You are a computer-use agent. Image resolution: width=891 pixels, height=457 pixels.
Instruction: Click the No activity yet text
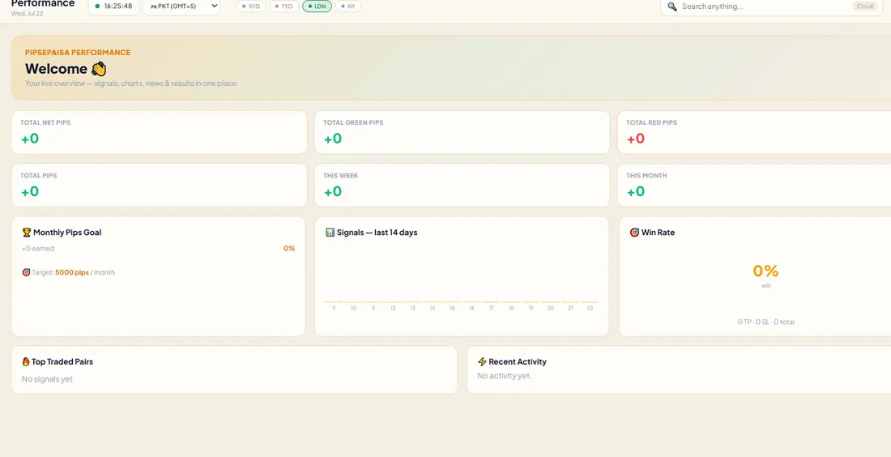click(x=505, y=376)
